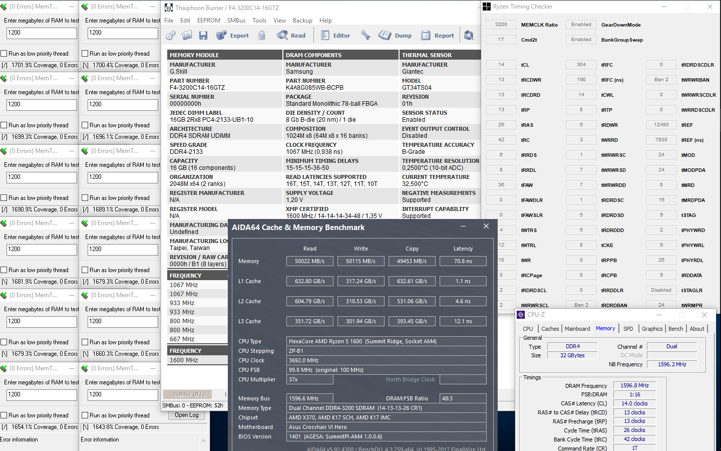The width and height of the screenshot is (721, 451).
Task: Click title icon of MemTest window with 1700.4% coverage
Action: point(85,7)
